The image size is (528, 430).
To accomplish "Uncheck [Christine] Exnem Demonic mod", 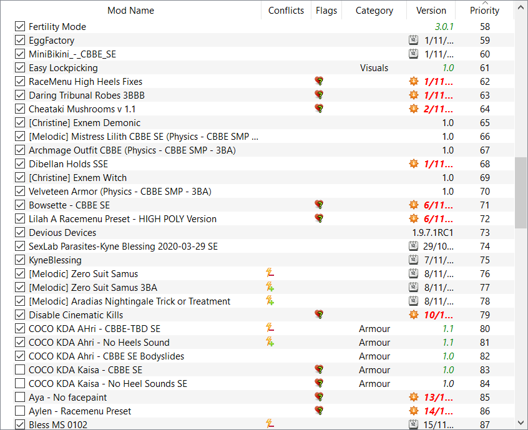I will point(20,122).
